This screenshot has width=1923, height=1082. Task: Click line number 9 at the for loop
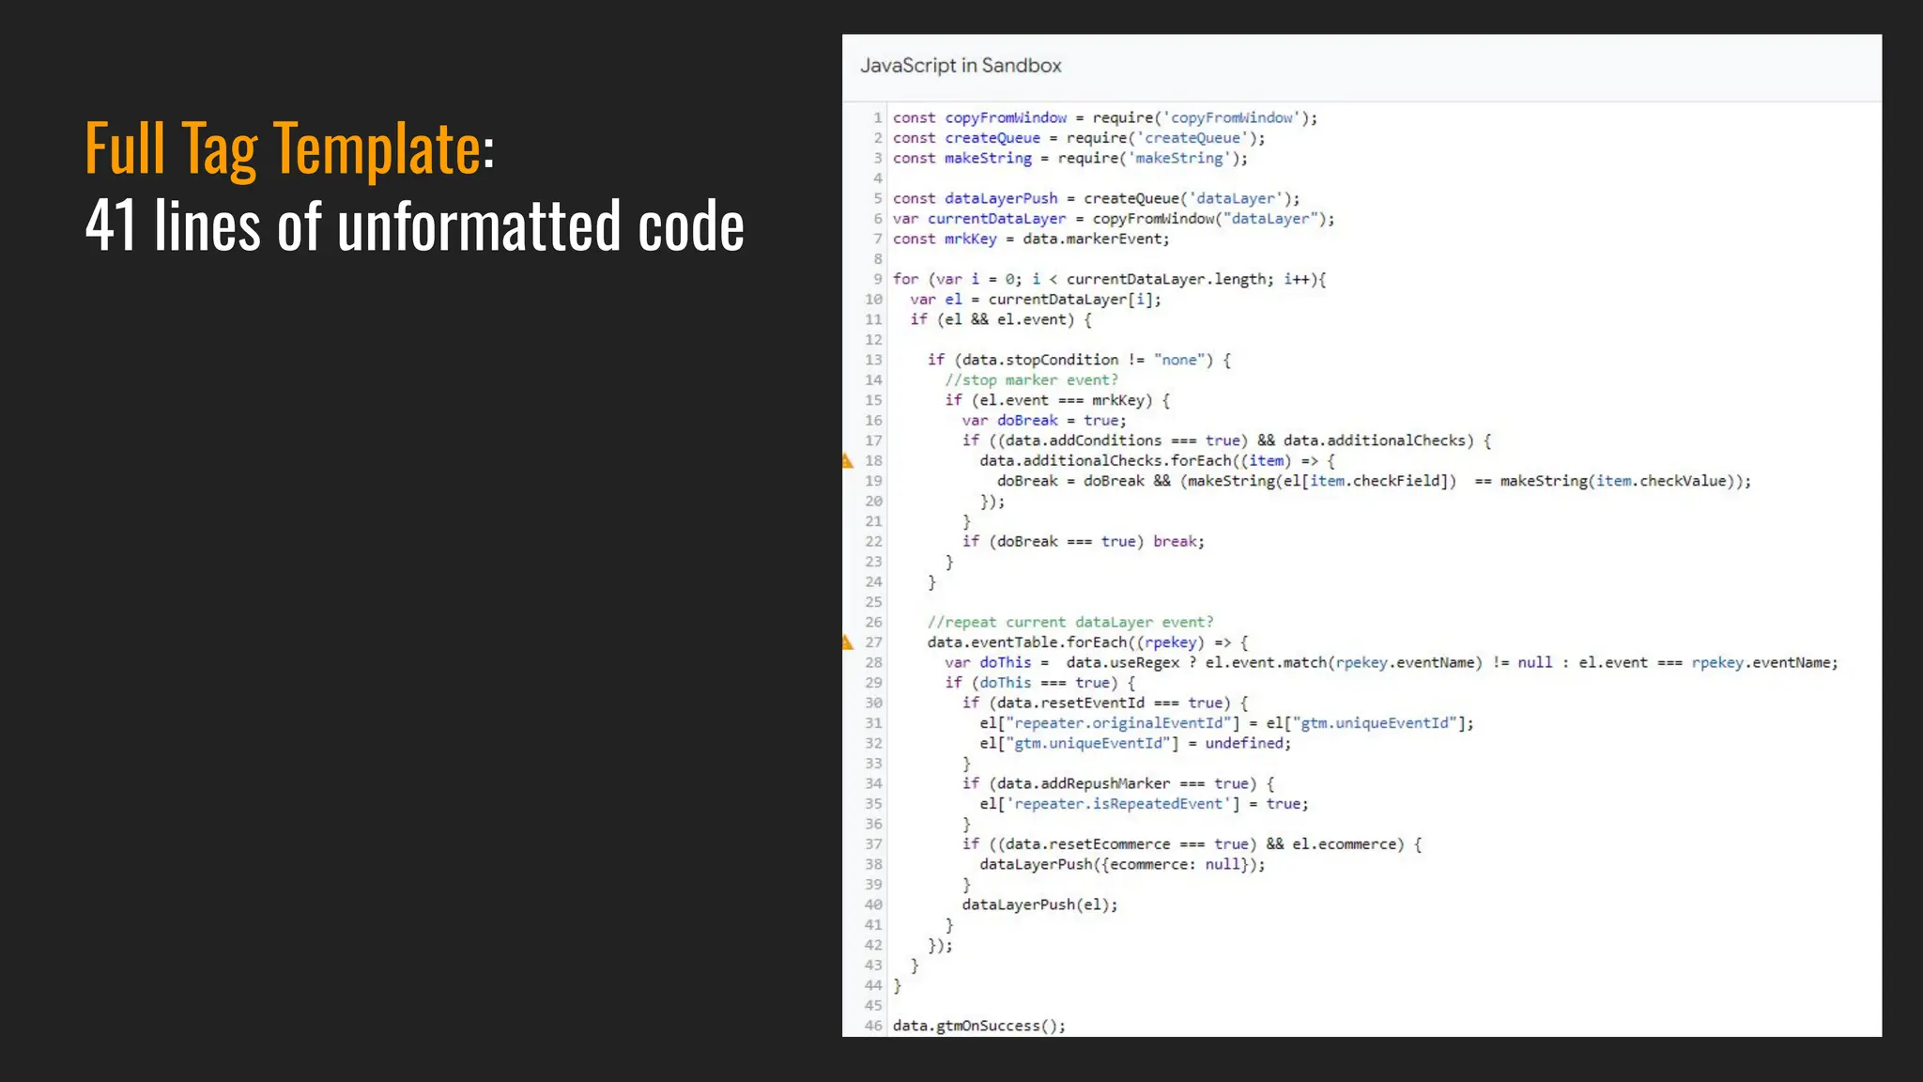coord(877,279)
